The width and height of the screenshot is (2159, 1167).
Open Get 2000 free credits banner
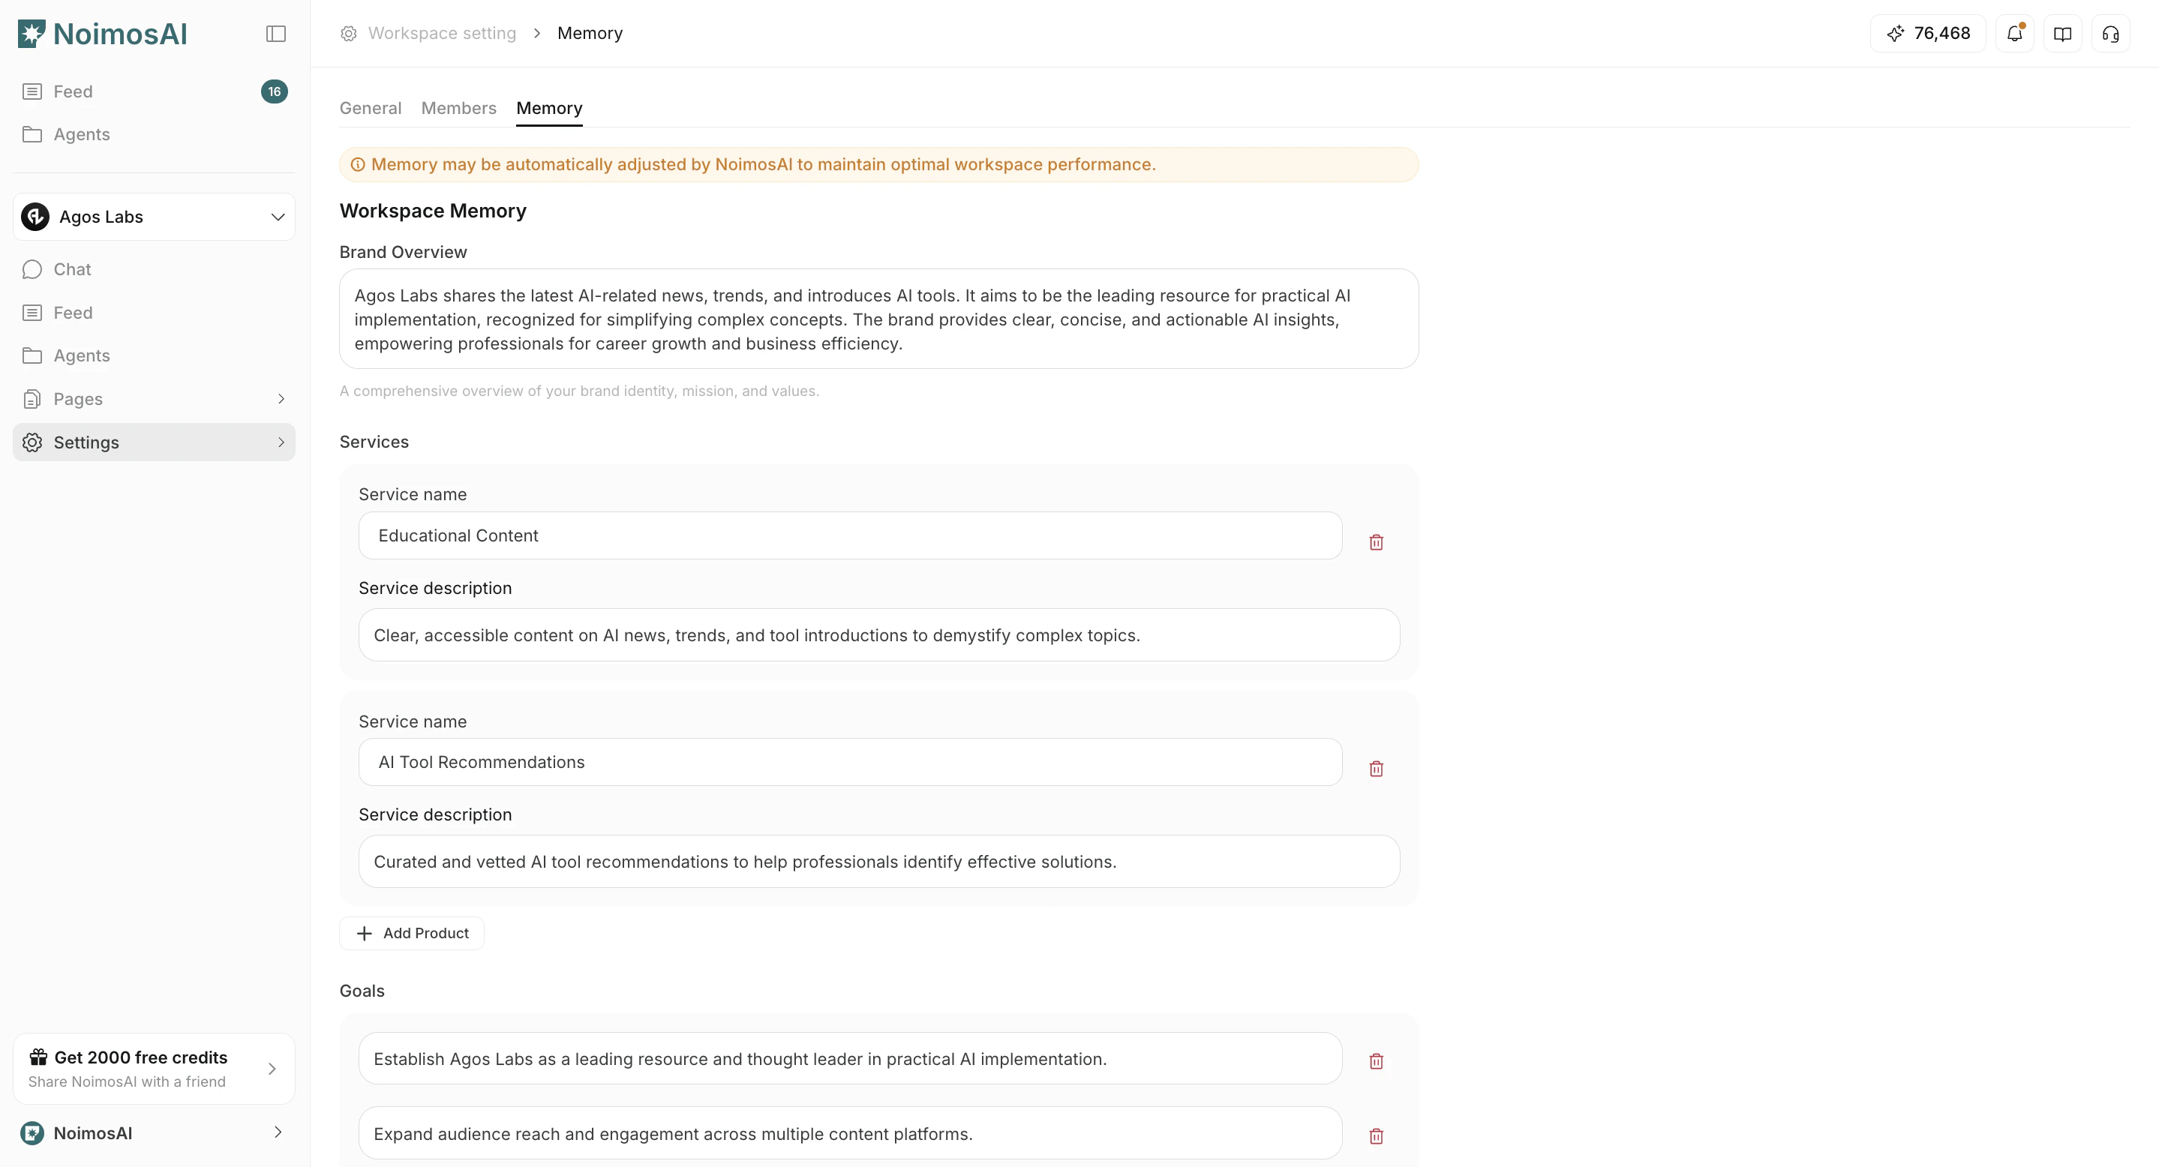click(155, 1068)
